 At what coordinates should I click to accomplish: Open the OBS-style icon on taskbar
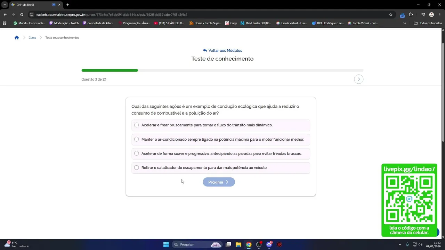click(259, 244)
